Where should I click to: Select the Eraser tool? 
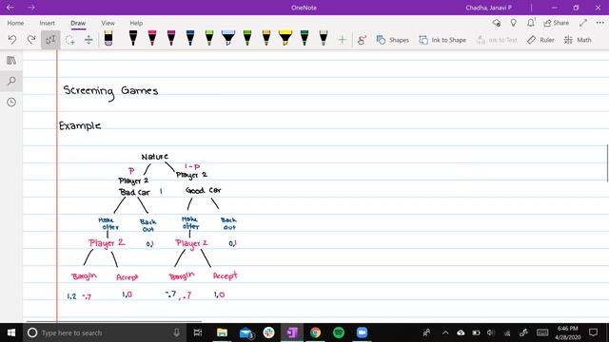[108, 38]
